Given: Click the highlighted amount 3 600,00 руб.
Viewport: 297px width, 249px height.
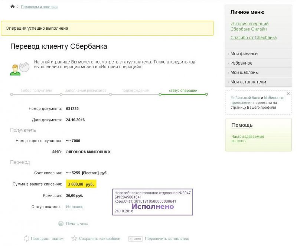Looking at the screenshot, I should (81, 184).
